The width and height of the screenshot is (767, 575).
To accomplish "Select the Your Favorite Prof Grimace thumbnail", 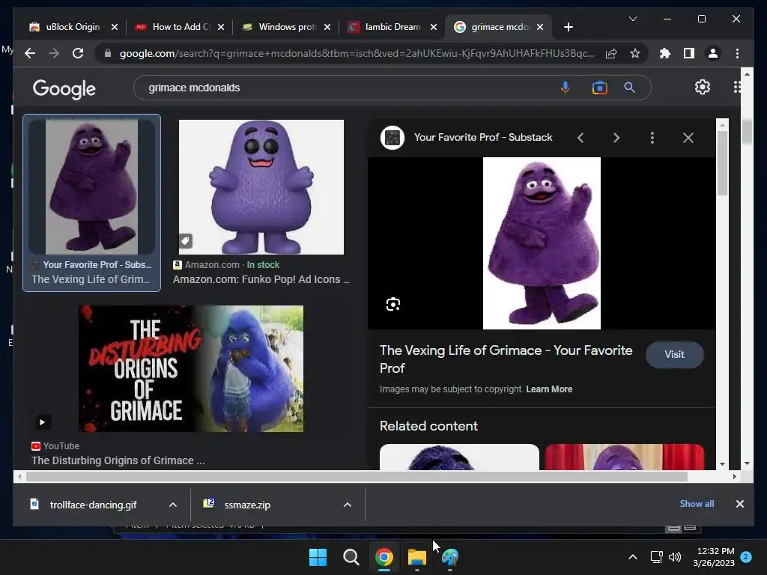I will [x=91, y=186].
